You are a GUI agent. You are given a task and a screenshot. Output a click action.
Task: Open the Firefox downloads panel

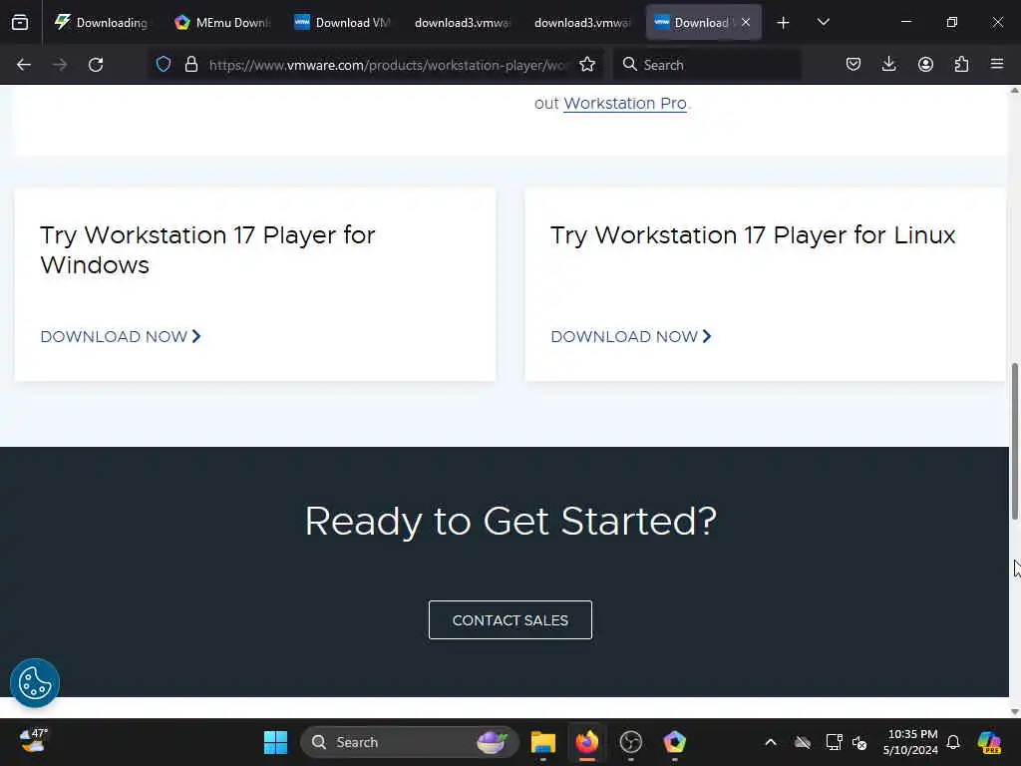tap(888, 64)
